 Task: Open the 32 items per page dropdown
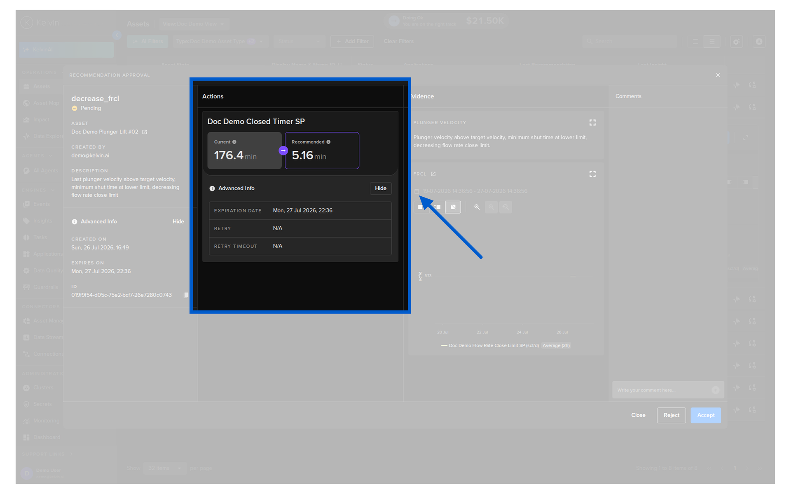point(165,468)
